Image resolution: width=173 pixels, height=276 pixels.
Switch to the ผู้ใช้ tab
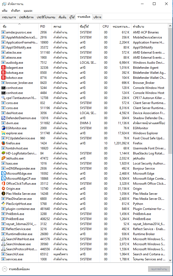(x=72, y=17)
